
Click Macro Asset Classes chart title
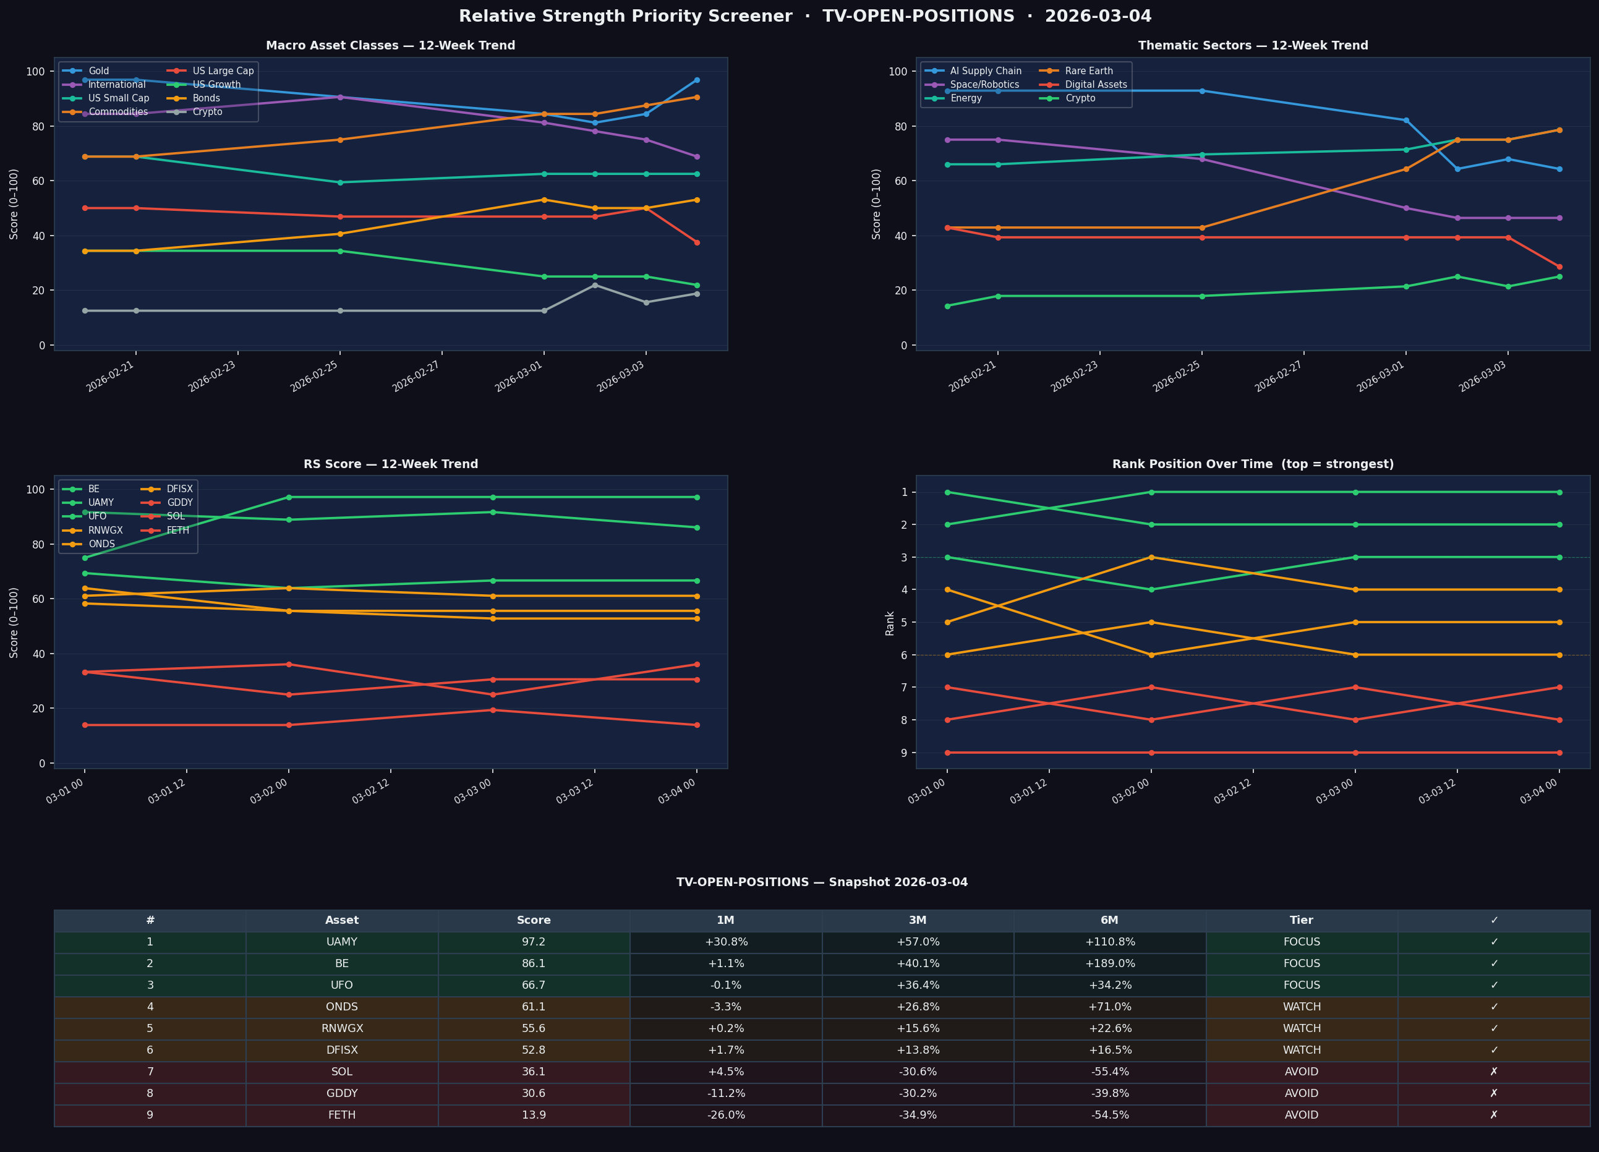tap(390, 46)
